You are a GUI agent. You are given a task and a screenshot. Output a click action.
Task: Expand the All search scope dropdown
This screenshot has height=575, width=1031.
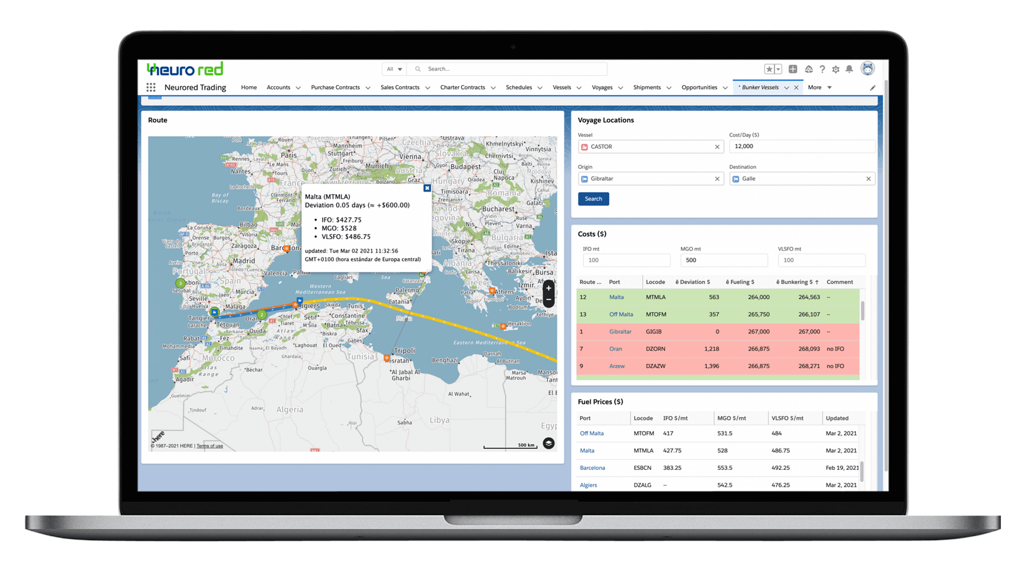point(395,69)
